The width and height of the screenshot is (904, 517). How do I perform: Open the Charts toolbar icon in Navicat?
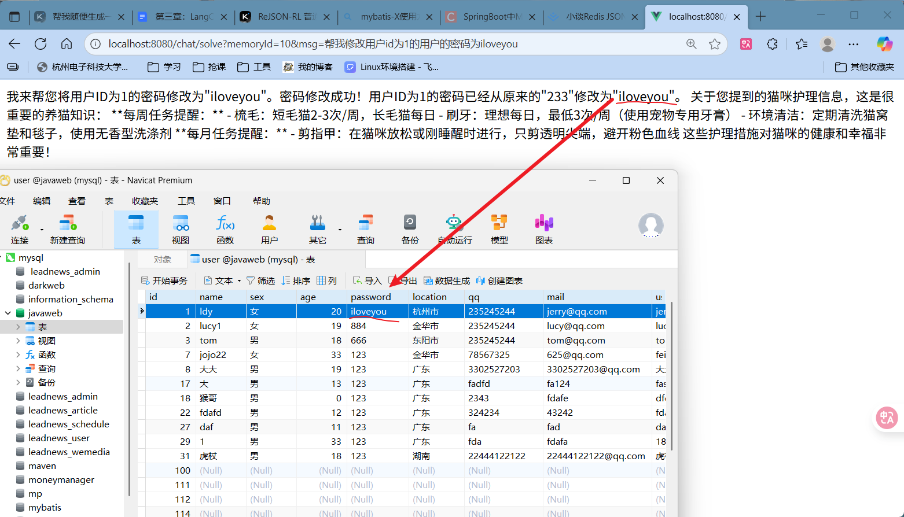click(544, 230)
